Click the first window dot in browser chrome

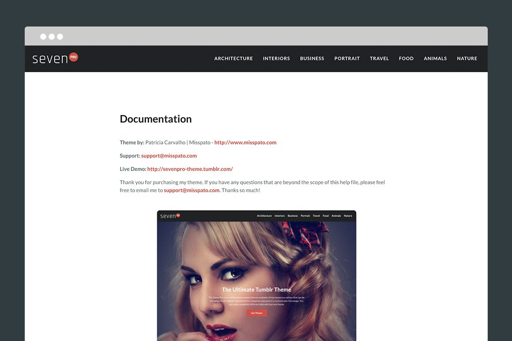[42, 36]
